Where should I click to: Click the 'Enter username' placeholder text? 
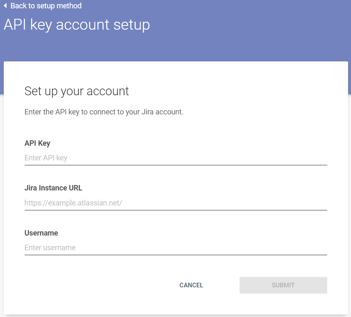(x=50, y=248)
